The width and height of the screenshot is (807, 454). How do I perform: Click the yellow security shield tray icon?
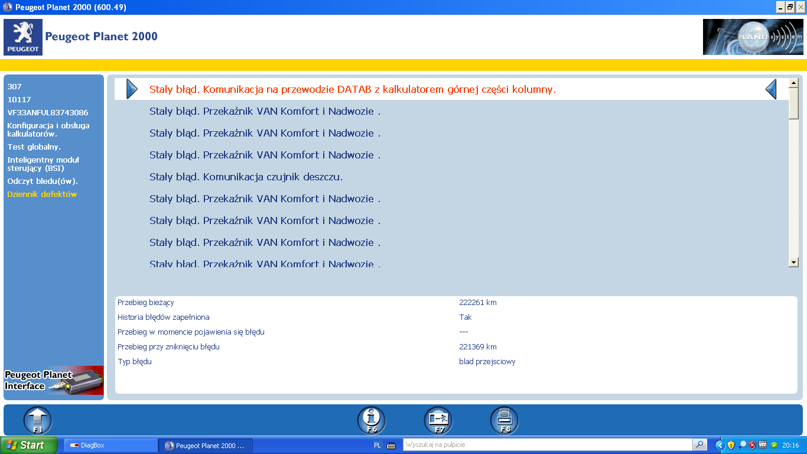tap(731, 445)
